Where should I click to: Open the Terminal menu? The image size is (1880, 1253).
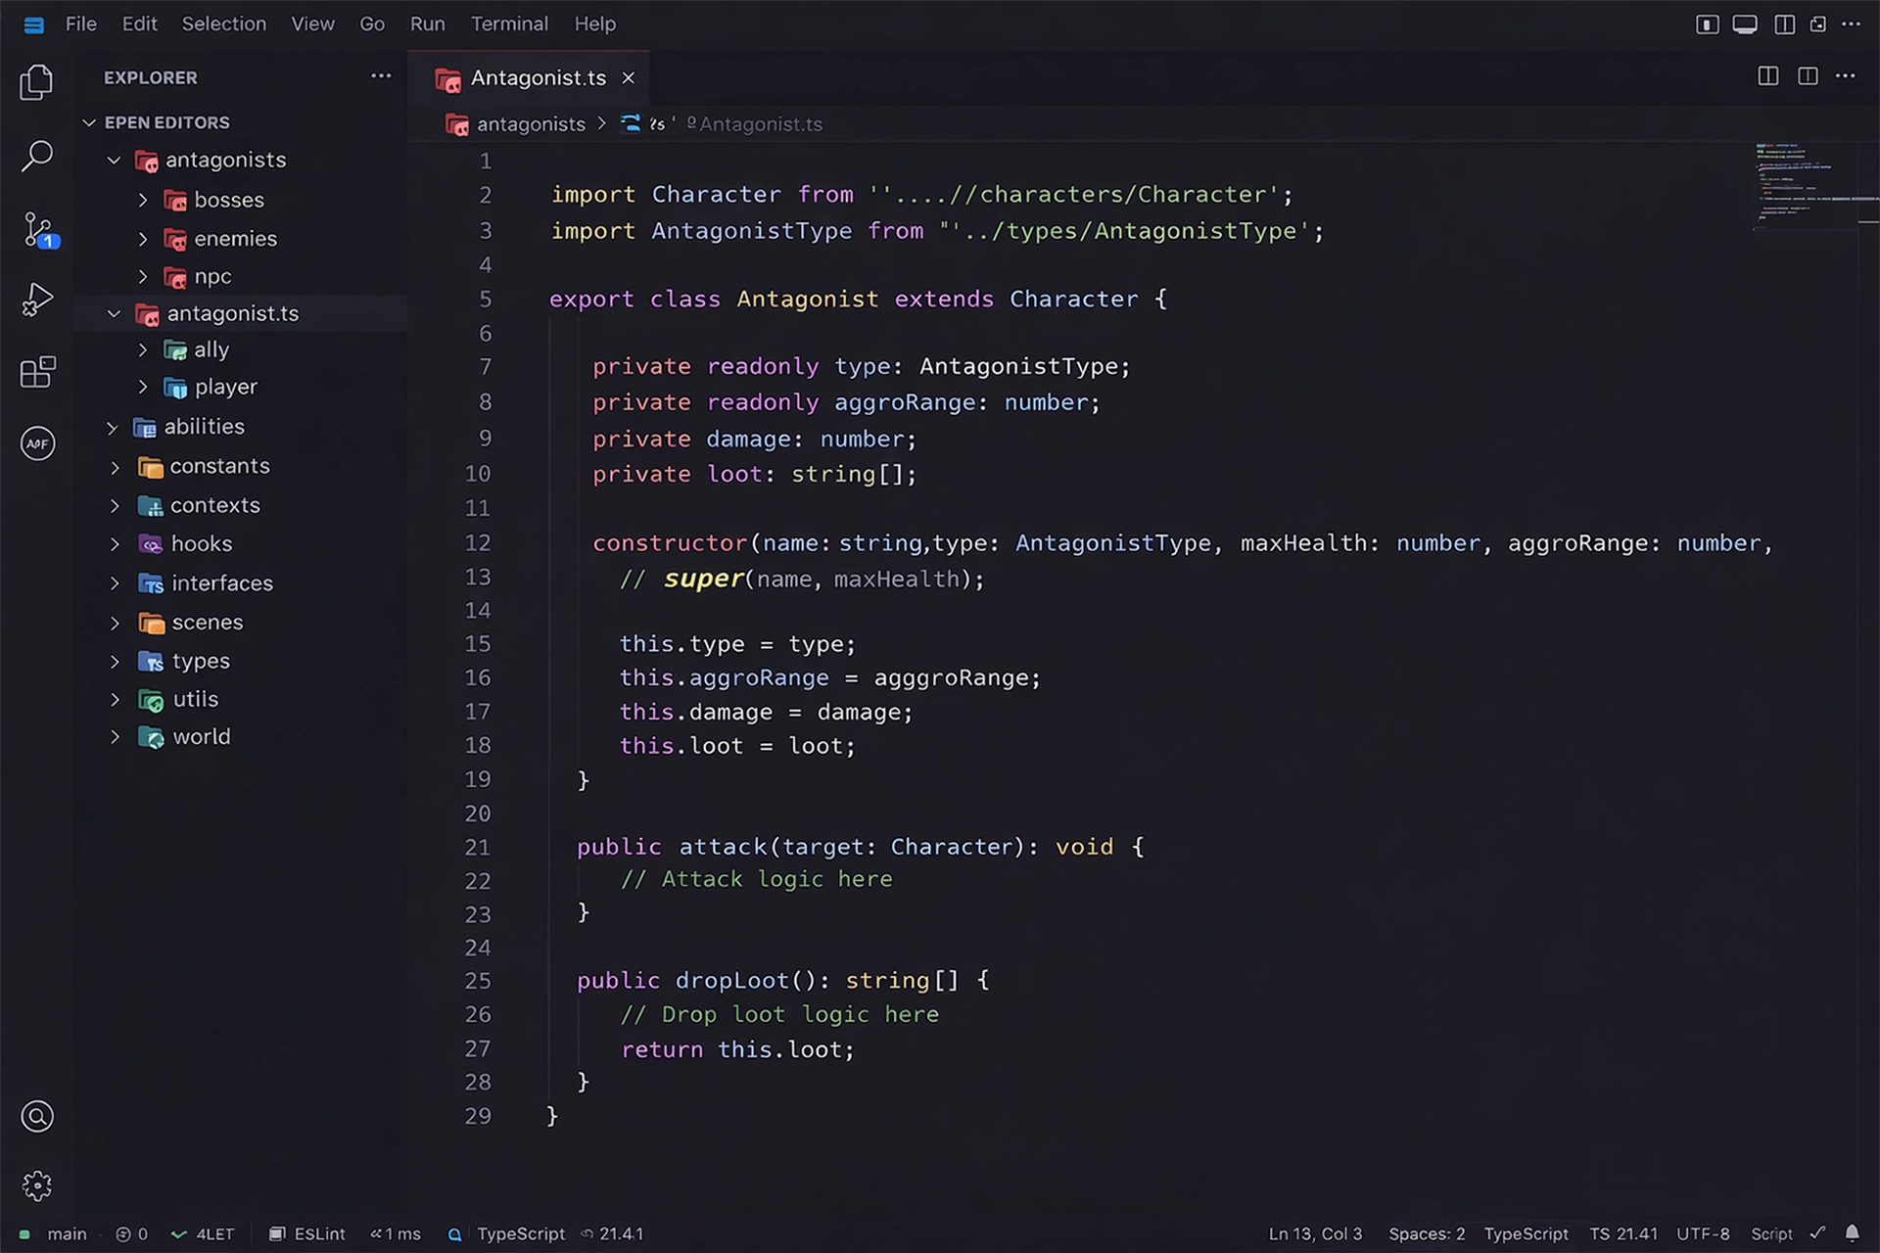click(509, 23)
